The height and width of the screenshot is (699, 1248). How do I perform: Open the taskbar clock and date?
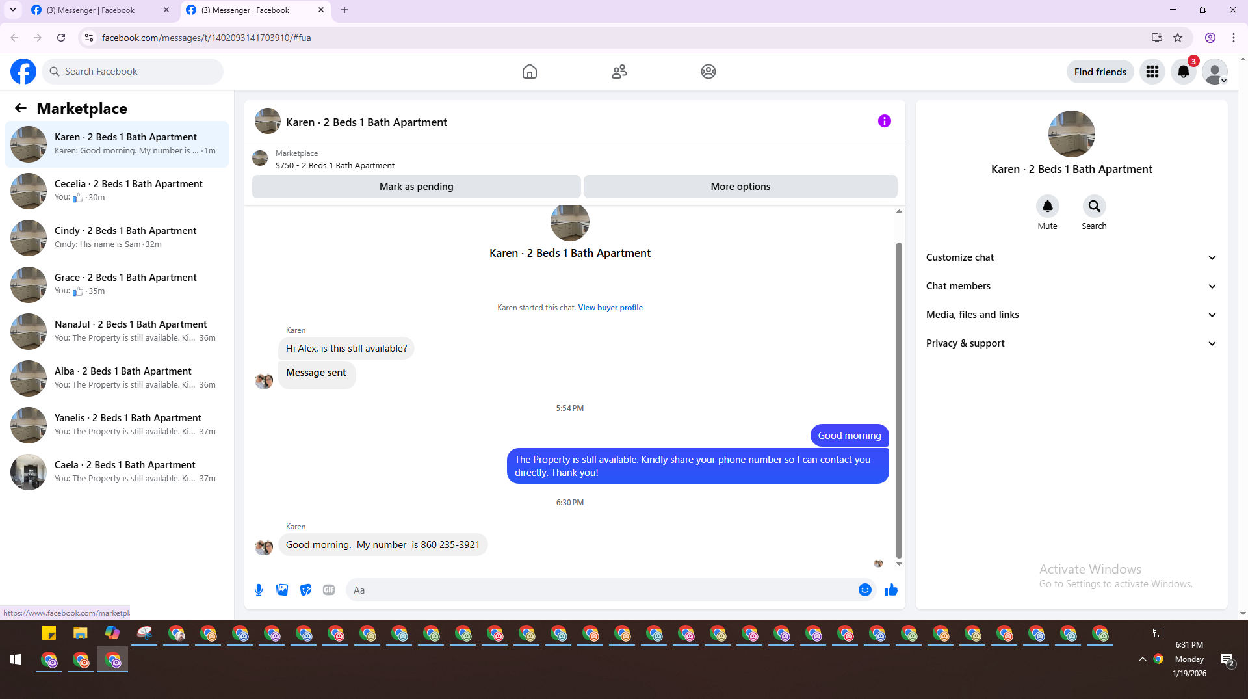pyautogui.click(x=1189, y=659)
